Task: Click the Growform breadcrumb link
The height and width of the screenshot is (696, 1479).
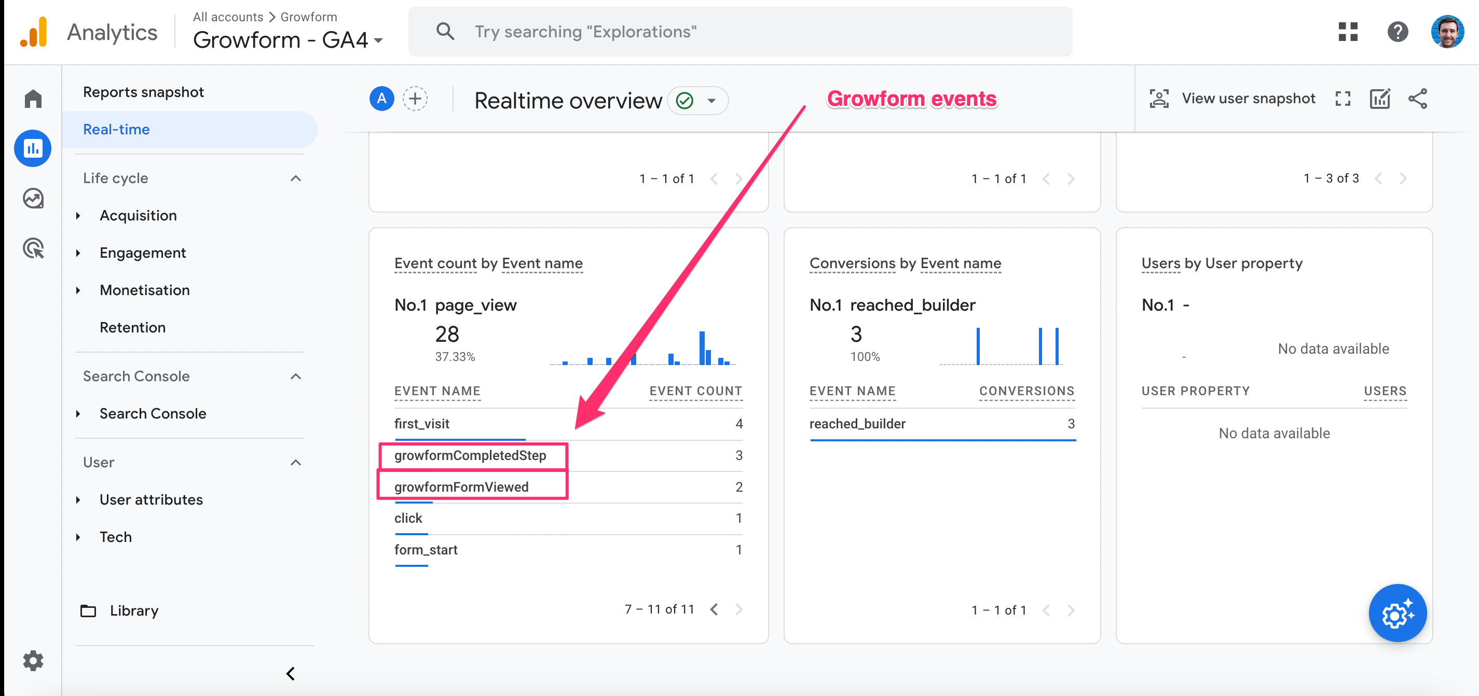Action: tap(309, 17)
